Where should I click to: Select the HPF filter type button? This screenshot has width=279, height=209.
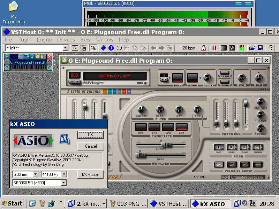coord(141,127)
